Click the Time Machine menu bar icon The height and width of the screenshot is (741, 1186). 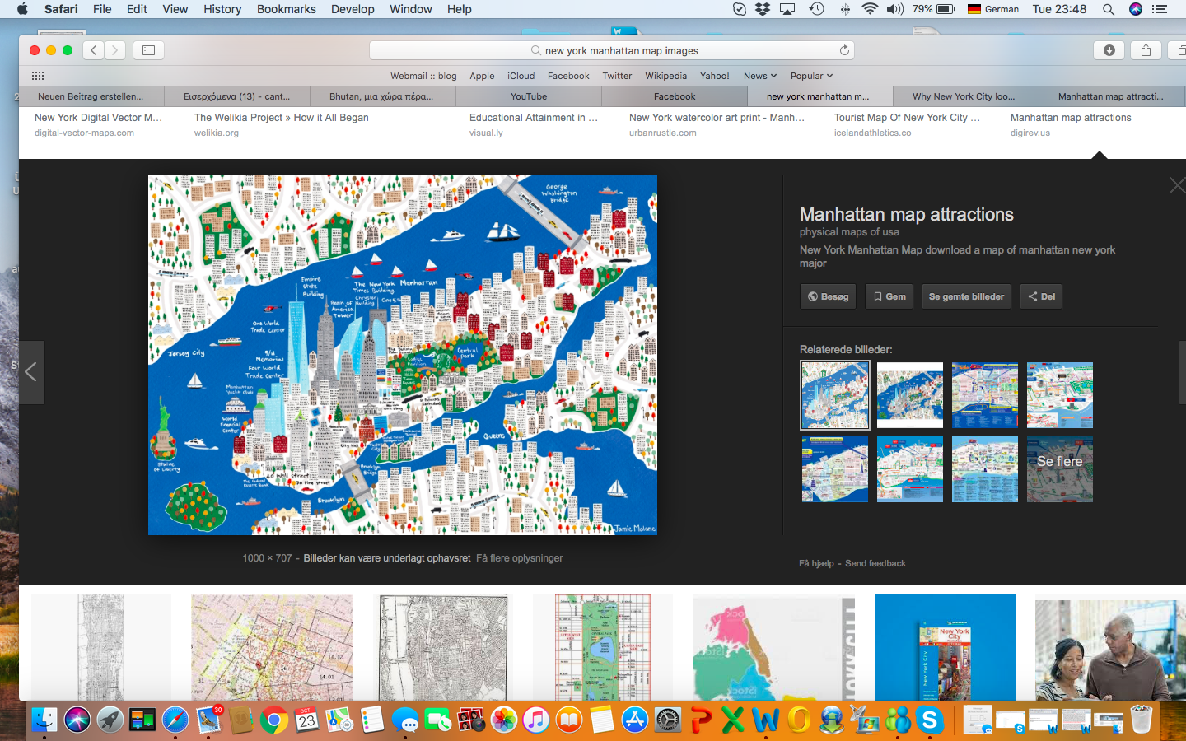tap(816, 9)
